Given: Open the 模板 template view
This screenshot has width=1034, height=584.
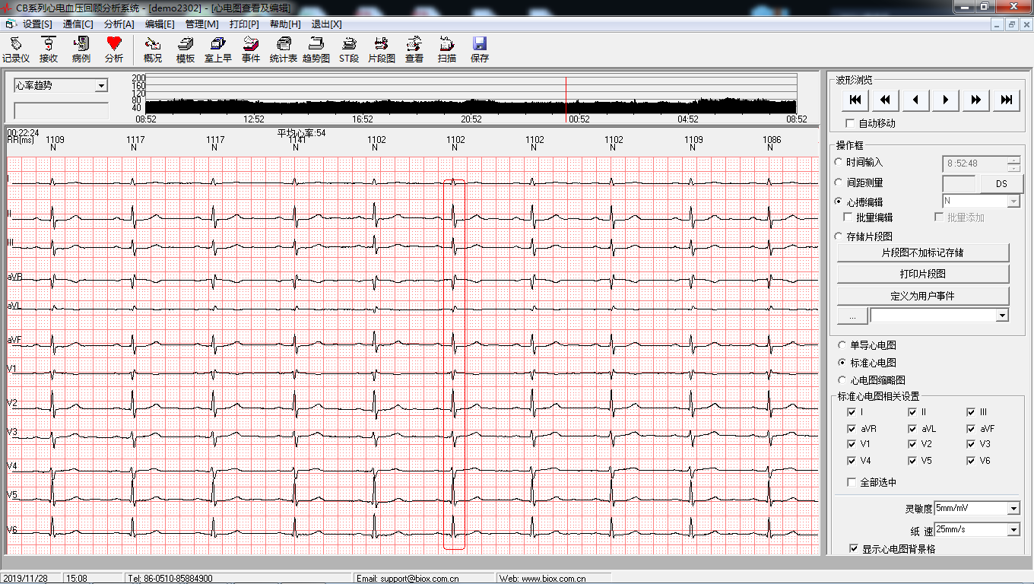Looking at the screenshot, I should (186, 49).
